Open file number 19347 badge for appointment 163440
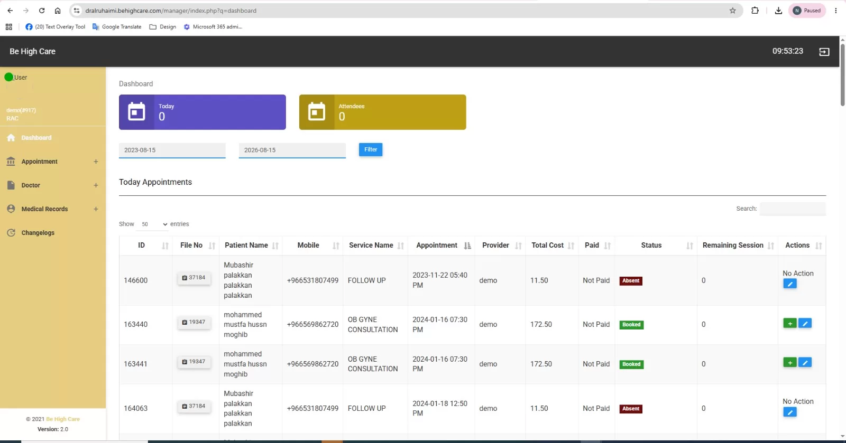This screenshot has height=443, width=846. tap(194, 322)
